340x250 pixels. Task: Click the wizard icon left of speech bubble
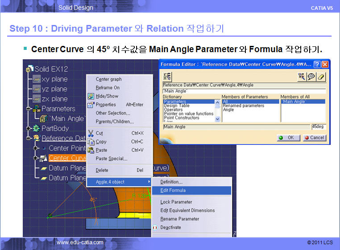(x=302, y=77)
